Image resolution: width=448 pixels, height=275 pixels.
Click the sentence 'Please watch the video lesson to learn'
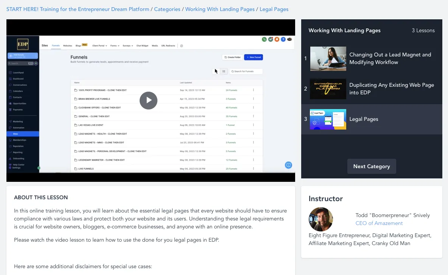[117, 240]
